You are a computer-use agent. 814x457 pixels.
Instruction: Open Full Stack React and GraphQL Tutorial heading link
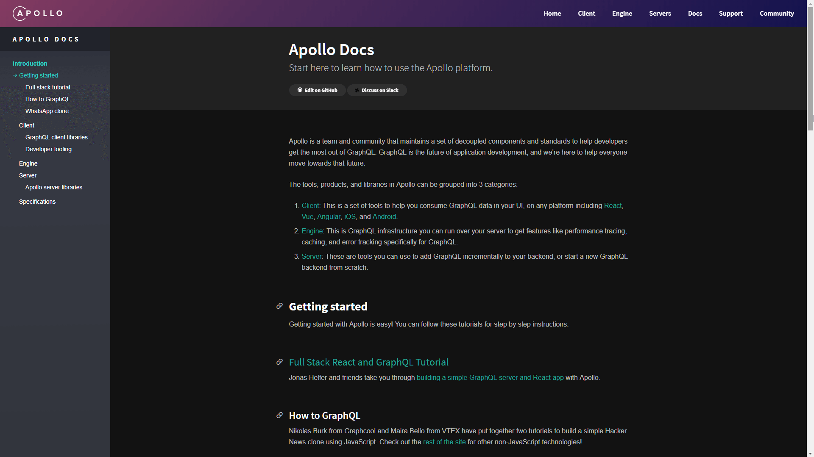click(368, 362)
